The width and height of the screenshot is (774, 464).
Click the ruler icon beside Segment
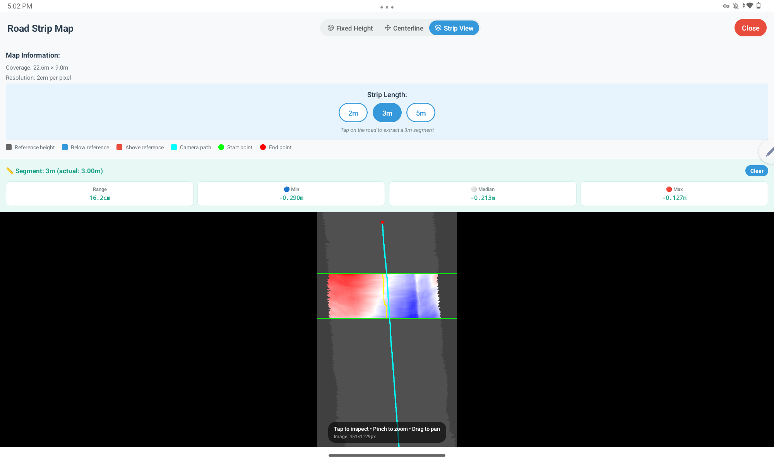[x=10, y=171]
